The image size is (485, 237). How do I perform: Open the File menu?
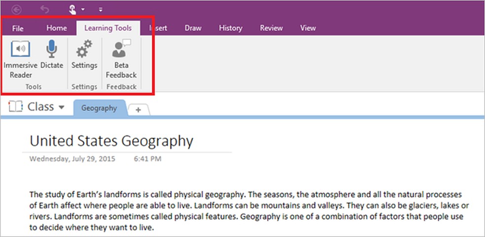pos(18,28)
